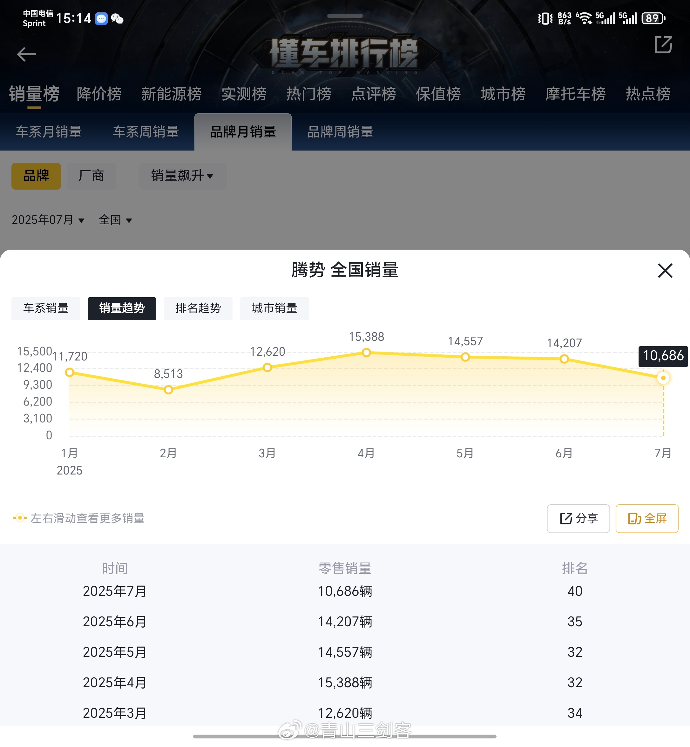The width and height of the screenshot is (690, 747).
Task: Tap the slide hint icon beside 左右滑动查看更多销量
Action: (x=20, y=518)
